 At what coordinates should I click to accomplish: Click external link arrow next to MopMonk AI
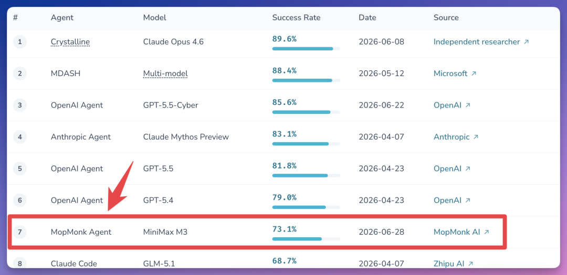[486, 232]
